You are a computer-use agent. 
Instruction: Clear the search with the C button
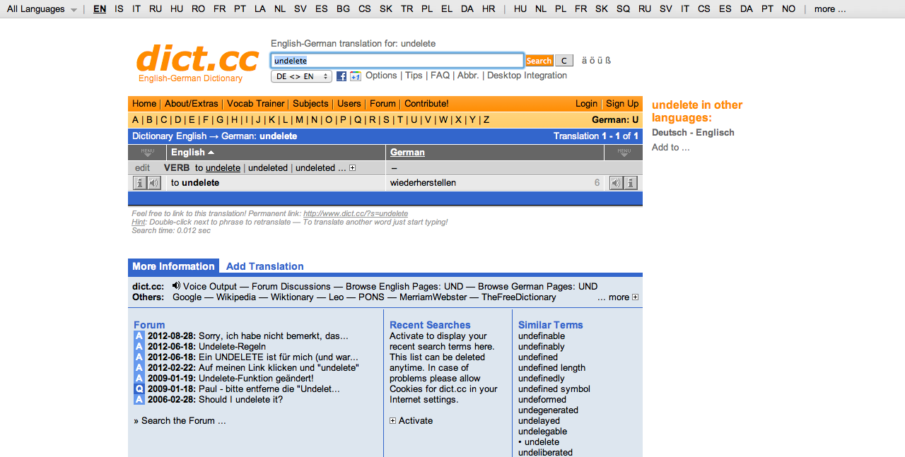pos(564,61)
